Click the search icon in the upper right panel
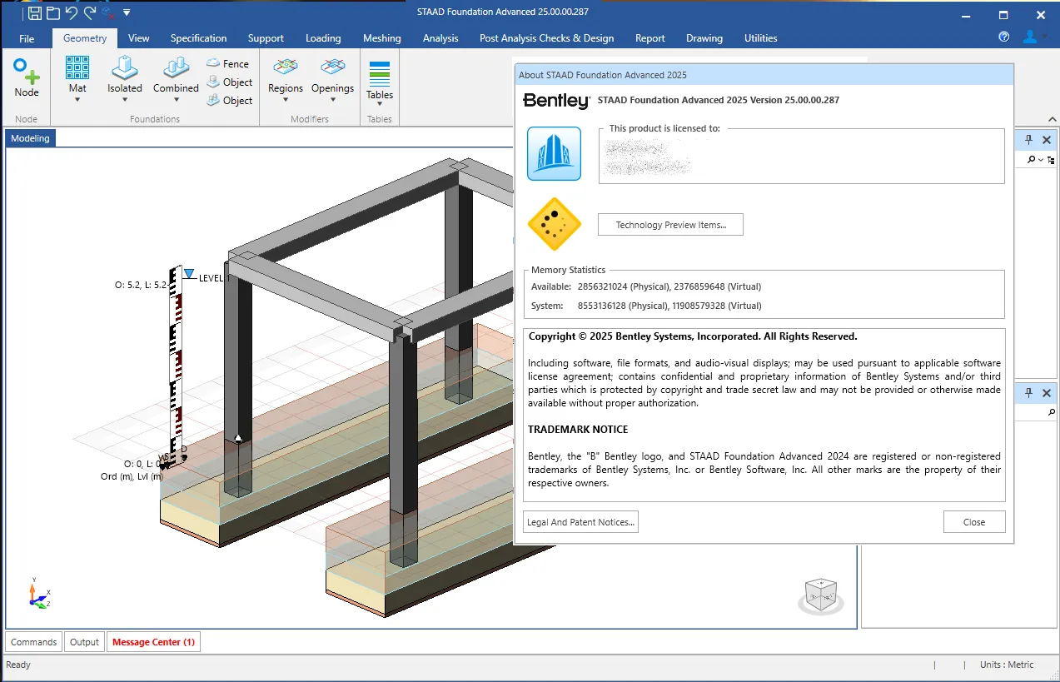 pos(1032,159)
